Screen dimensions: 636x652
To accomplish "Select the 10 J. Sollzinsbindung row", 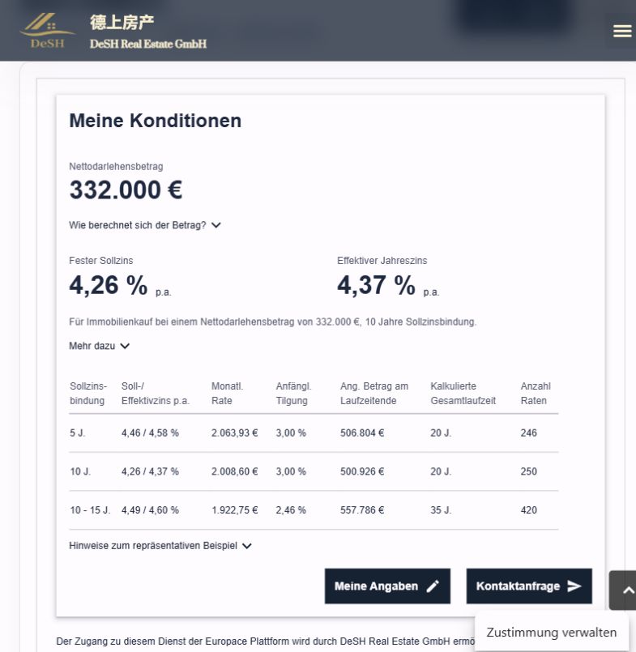I will 314,471.
